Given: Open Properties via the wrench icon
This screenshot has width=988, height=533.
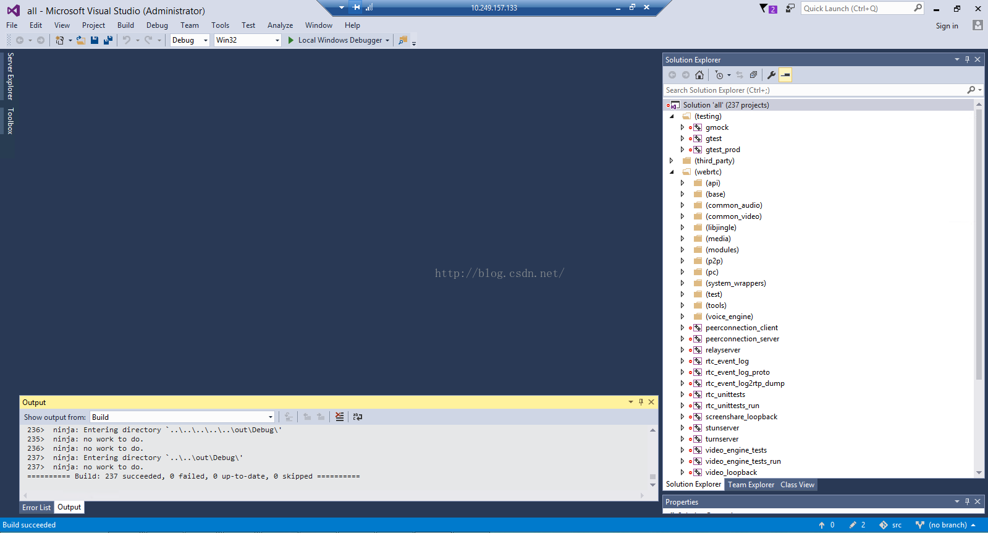Looking at the screenshot, I should tap(771, 75).
